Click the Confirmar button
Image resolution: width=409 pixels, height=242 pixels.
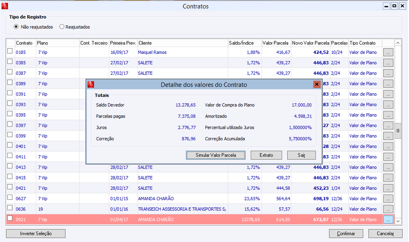pyautogui.click(x=346, y=234)
